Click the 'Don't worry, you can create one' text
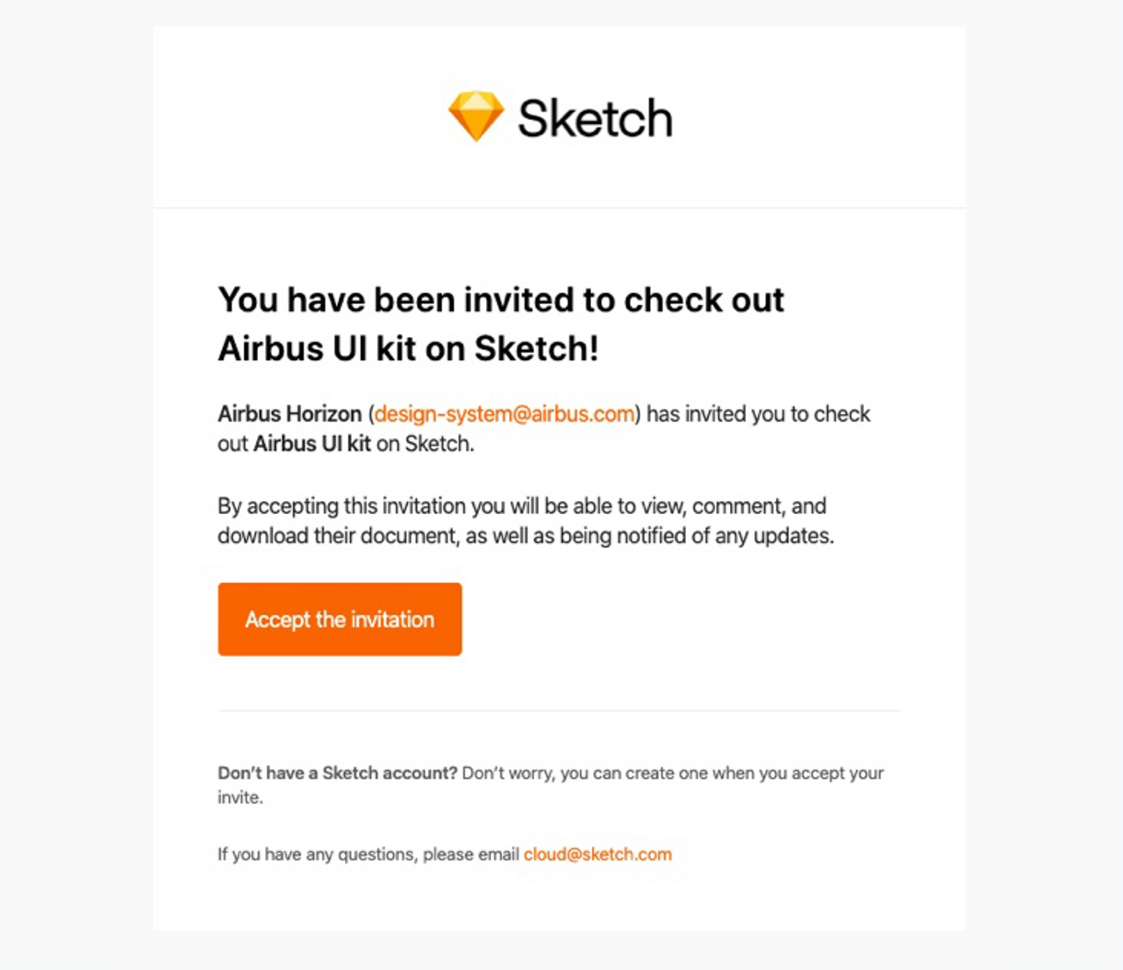Viewport: 1123px width, 970px height. click(x=672, y=773)
